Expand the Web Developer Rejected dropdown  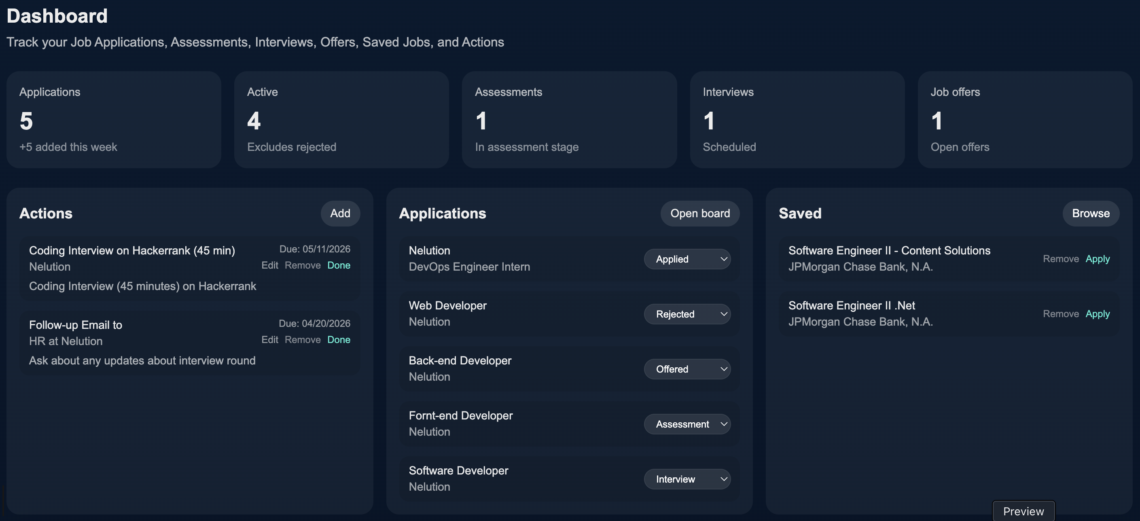[687, 314]
